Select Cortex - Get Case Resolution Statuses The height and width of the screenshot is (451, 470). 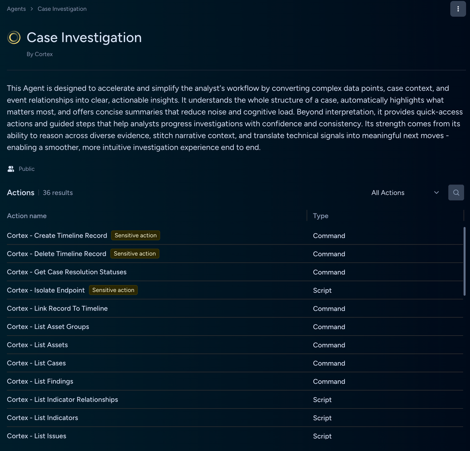(235, 272)
